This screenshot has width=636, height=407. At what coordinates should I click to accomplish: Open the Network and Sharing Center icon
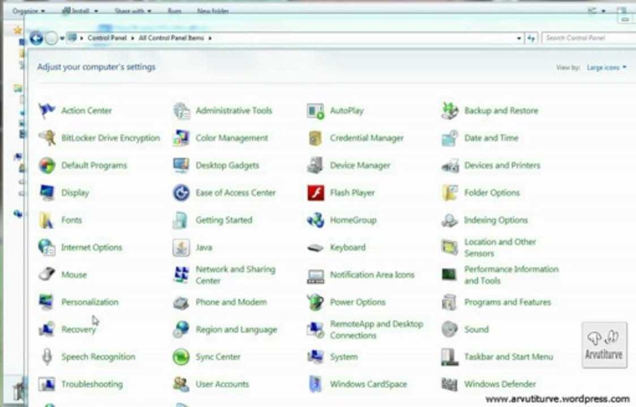click(x=181, y=275)
